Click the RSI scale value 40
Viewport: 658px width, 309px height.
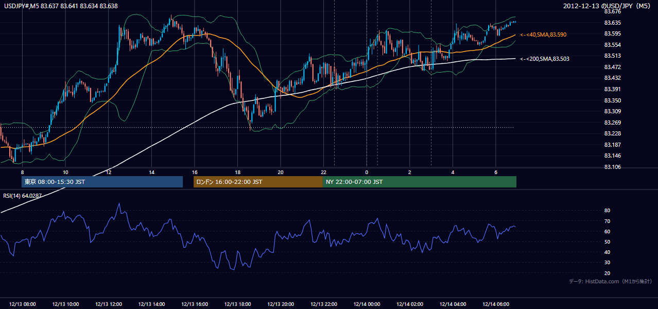(607, 252)
